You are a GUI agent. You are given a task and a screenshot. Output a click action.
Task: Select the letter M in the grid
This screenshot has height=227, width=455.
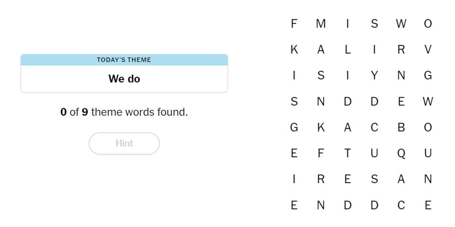pos(321,24)
